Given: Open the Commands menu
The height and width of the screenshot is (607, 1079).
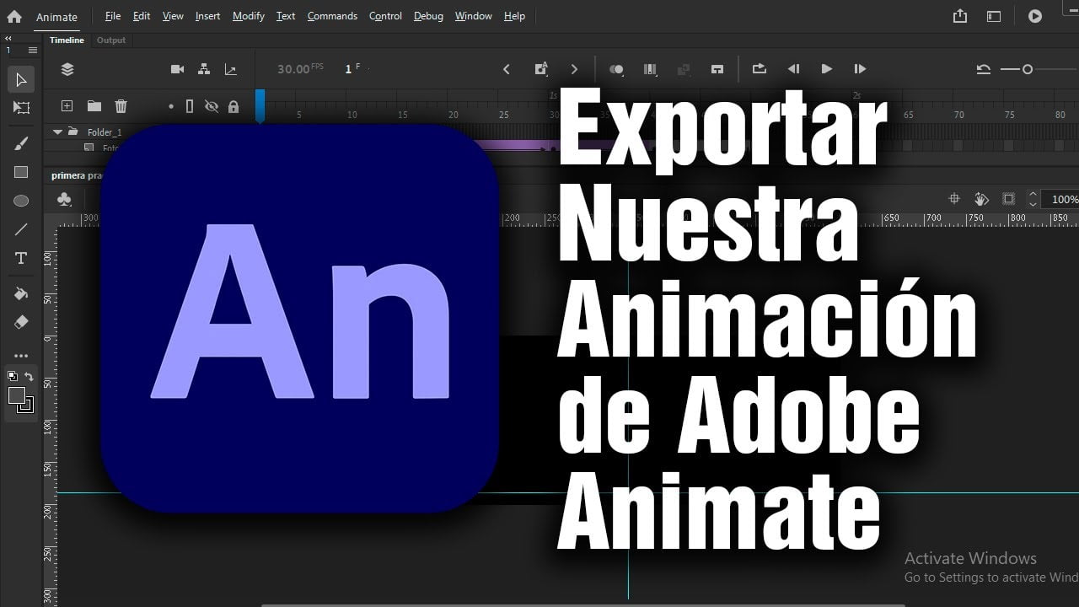Looking at the screenshot, I should click(332, 16).
